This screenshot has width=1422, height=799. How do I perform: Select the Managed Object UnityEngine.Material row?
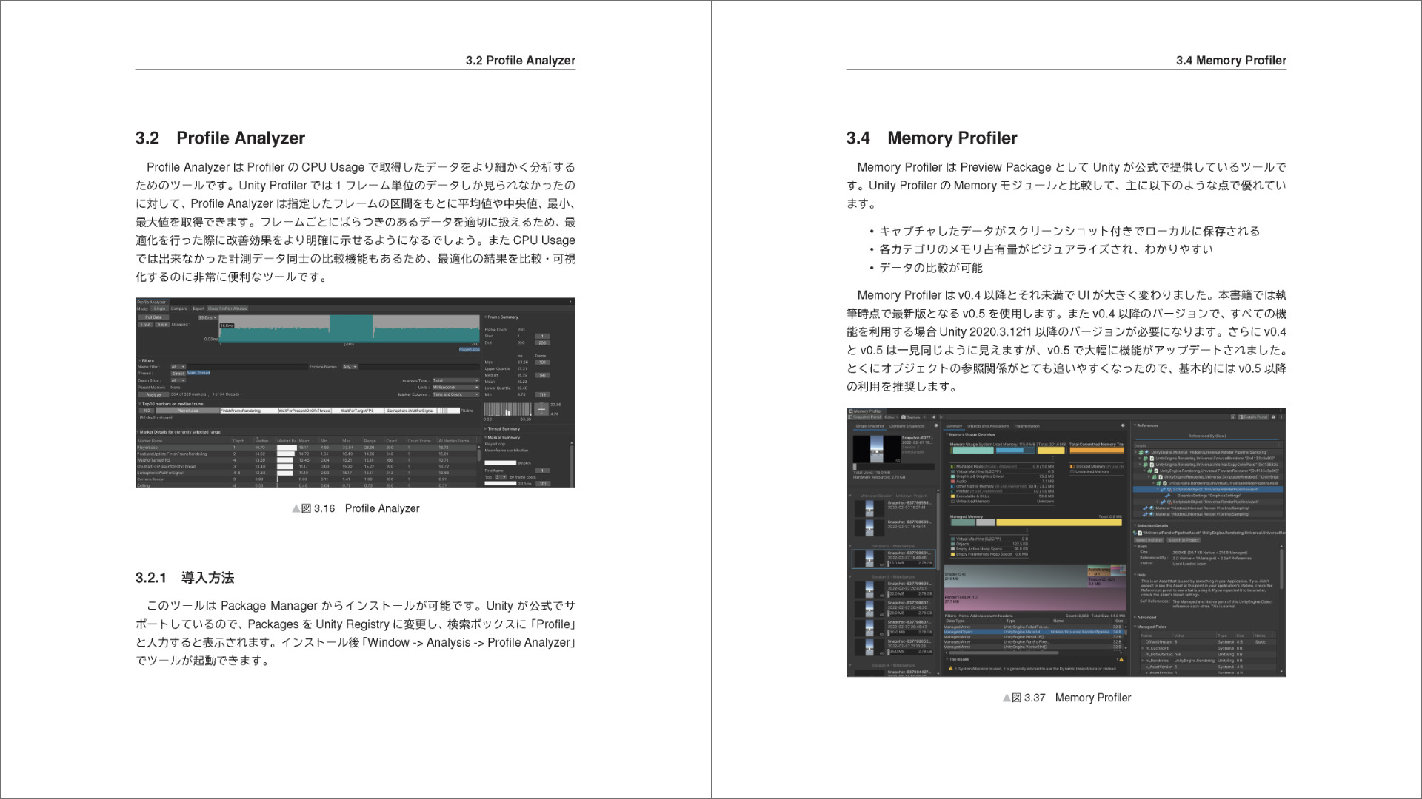[x=1034, y=632]
